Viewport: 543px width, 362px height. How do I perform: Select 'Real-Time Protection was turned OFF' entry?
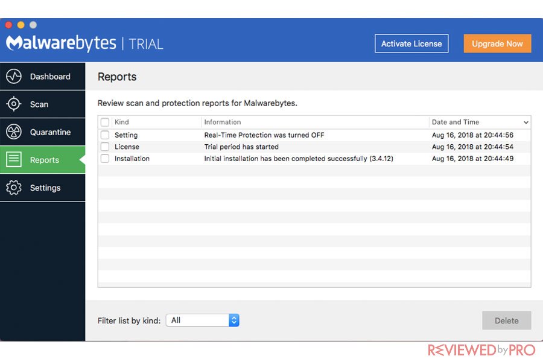click(x=264, y=135)
